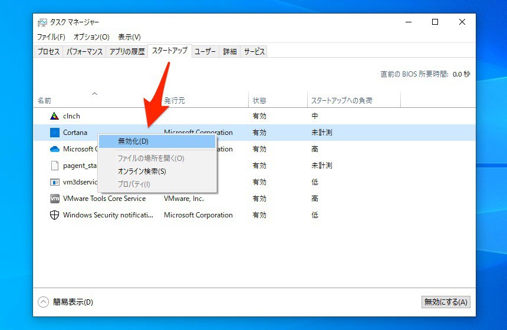Select the clnch row name

(71, 116)
